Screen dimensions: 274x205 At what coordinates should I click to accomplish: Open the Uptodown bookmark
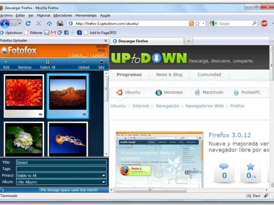click(x=11, y=33)
